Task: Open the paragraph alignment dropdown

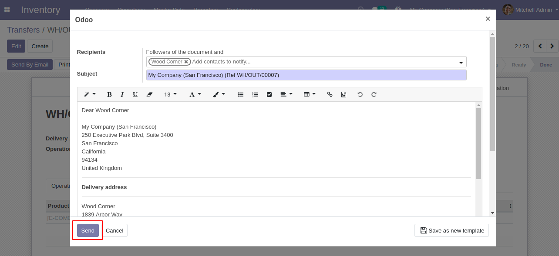Action: [286, 94]
